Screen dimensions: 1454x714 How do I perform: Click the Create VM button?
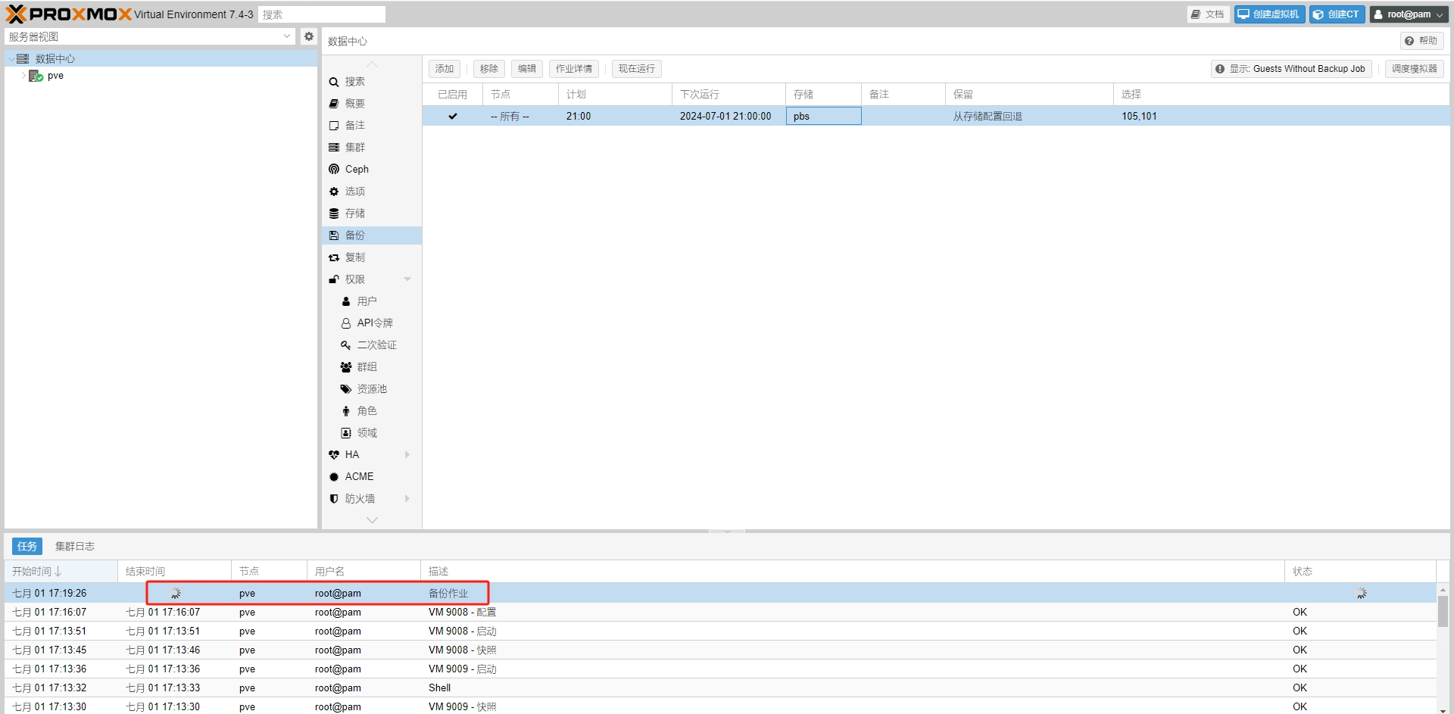1269,14
